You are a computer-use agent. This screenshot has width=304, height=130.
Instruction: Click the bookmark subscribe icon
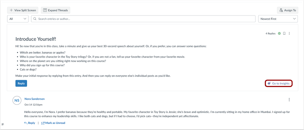(284, 33)
